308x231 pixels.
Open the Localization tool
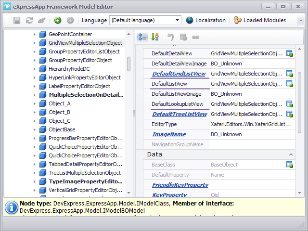tap(206, 20)
